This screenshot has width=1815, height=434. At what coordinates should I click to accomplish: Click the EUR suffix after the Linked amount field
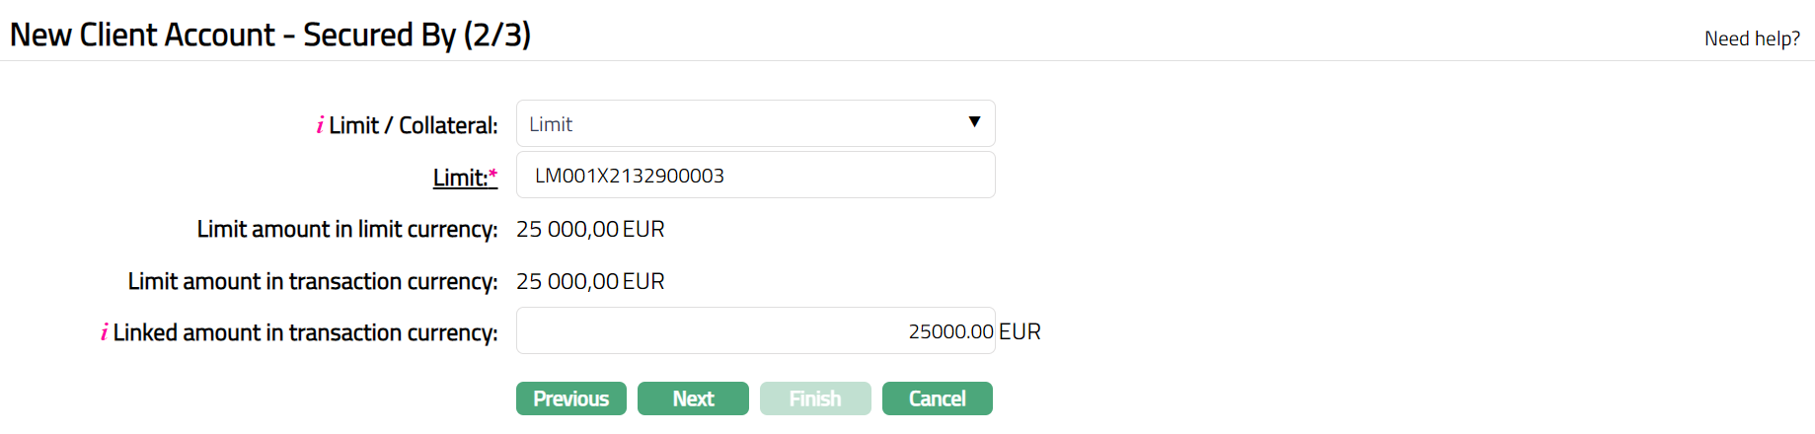pos(1020,331)
